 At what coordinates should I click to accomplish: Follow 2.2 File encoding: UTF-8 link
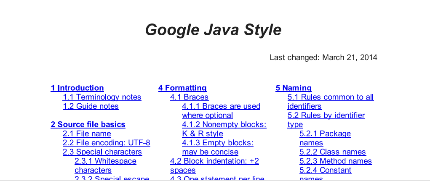(x=107, y=143)
